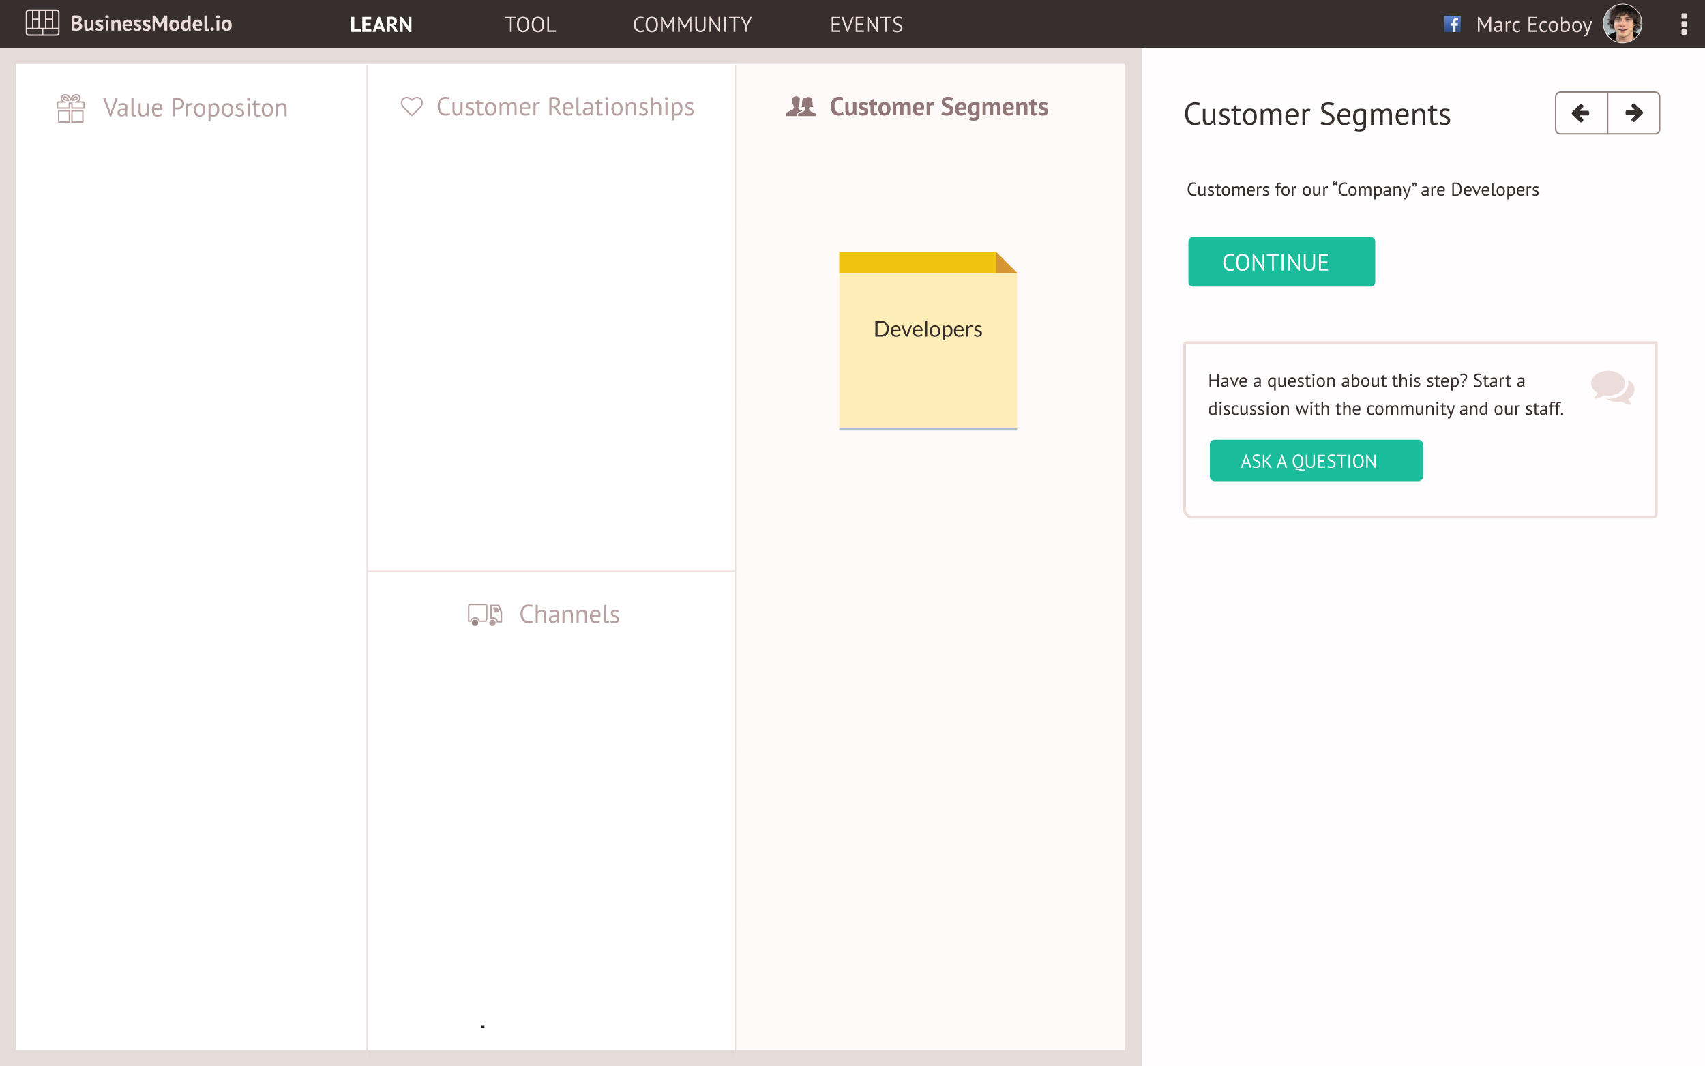This screenshot has height=1066, width=1705.
Task: Go to previous step with left arrow
Action: coord(1581,113)
